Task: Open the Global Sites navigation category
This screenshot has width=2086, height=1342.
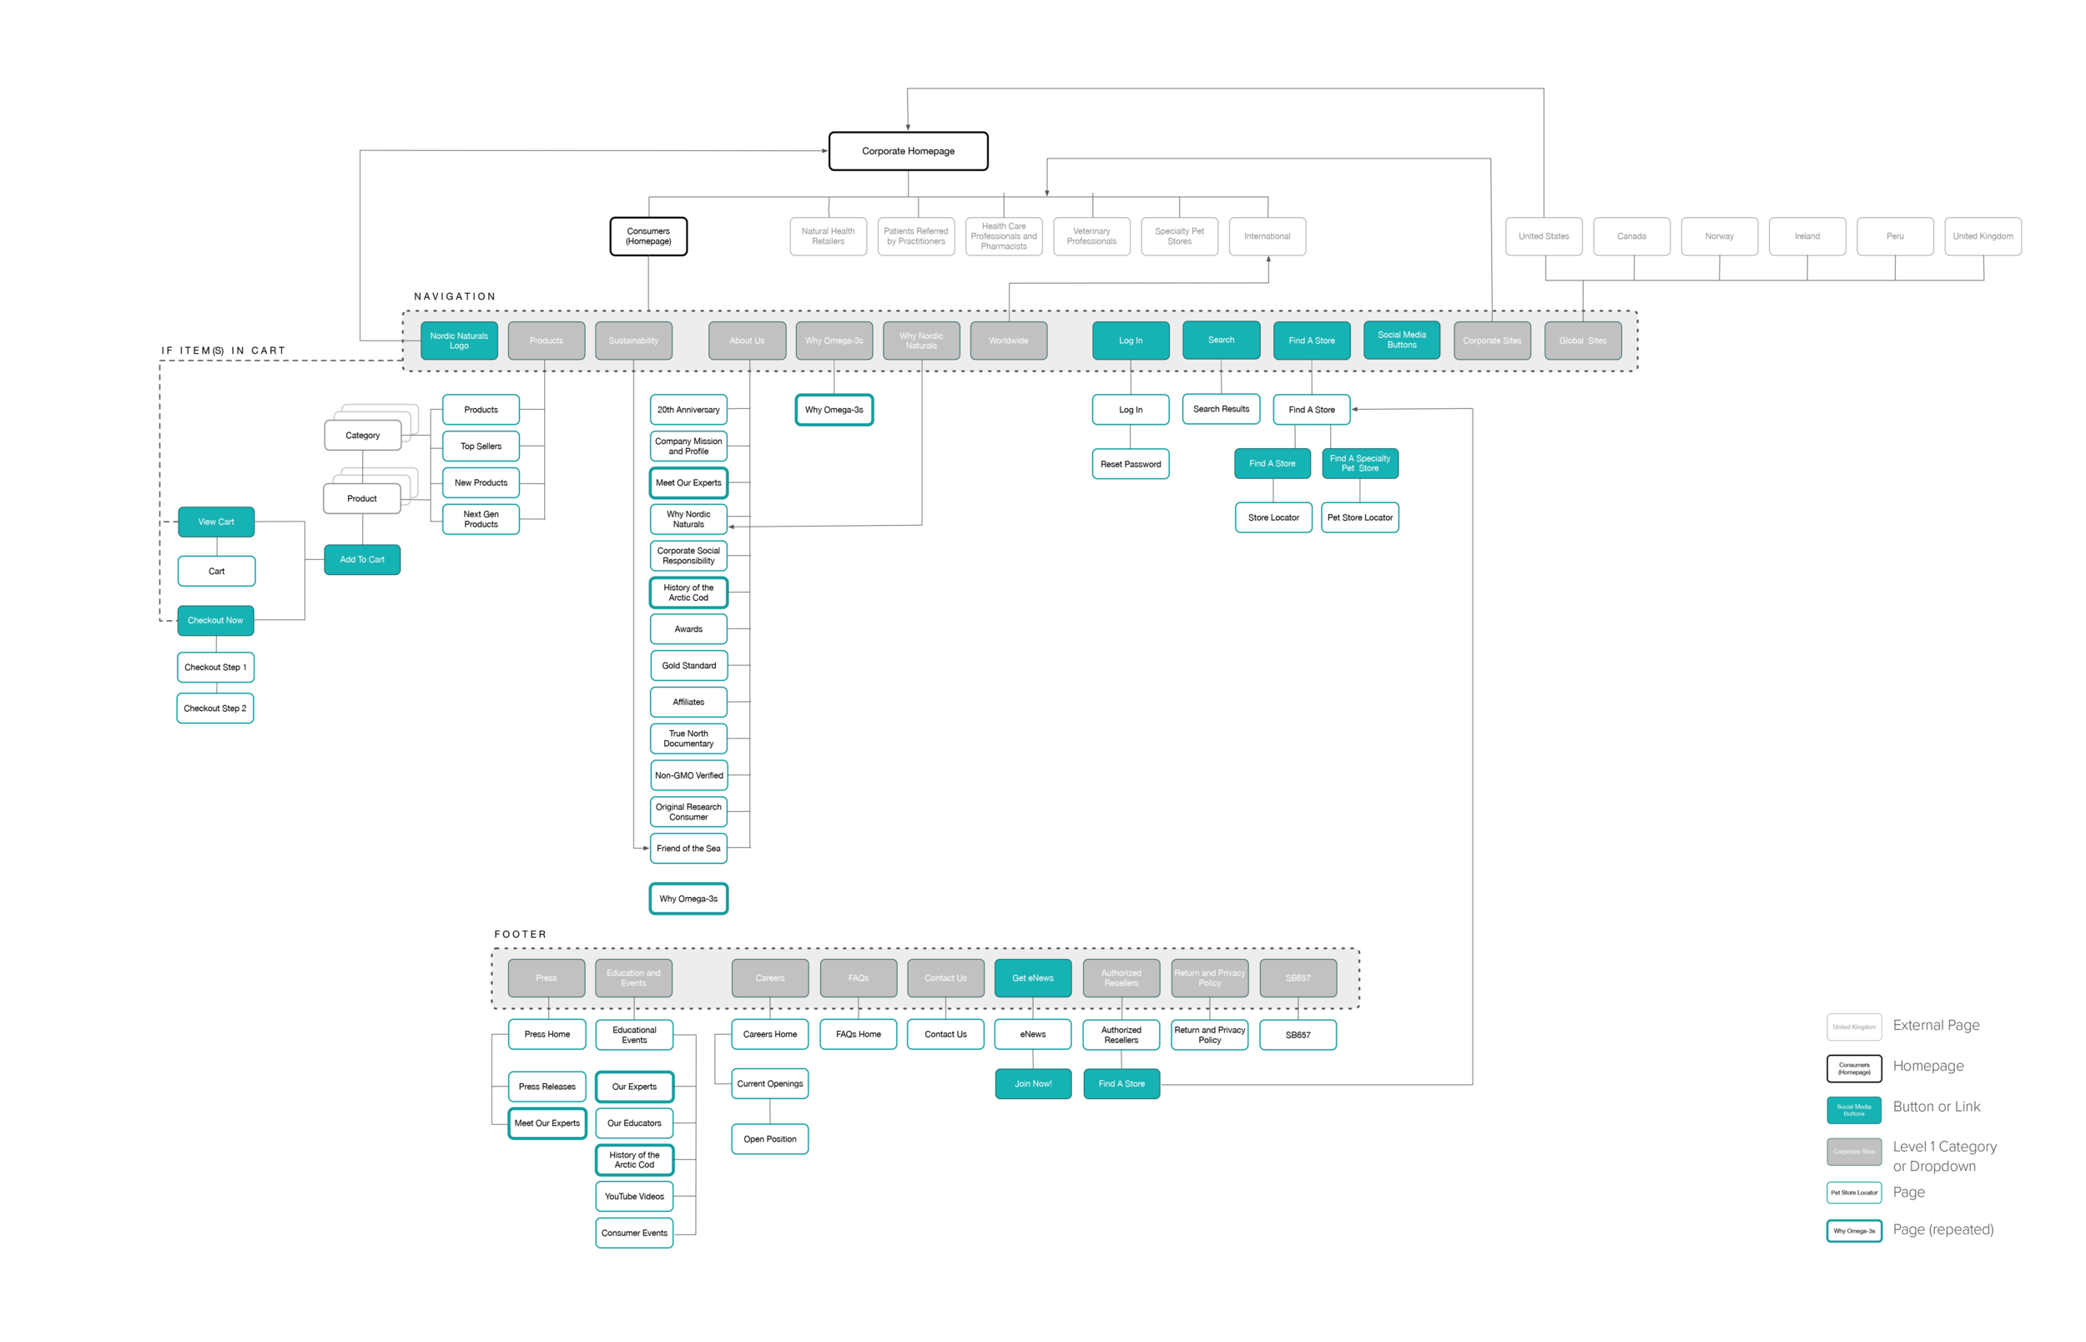Action: tap(1582, 341)
